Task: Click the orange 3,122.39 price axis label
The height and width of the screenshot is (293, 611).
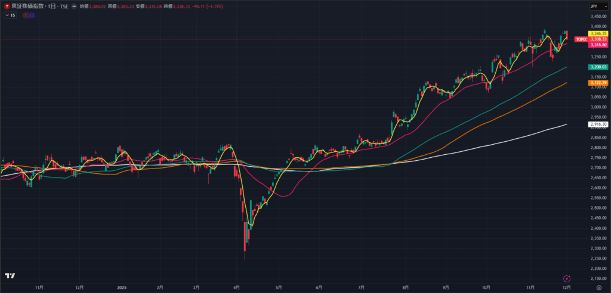Action: click(598, 83)
